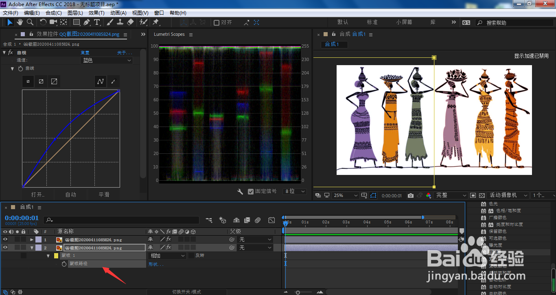
Task: Select the Type text tool
Action: [97, 22]
